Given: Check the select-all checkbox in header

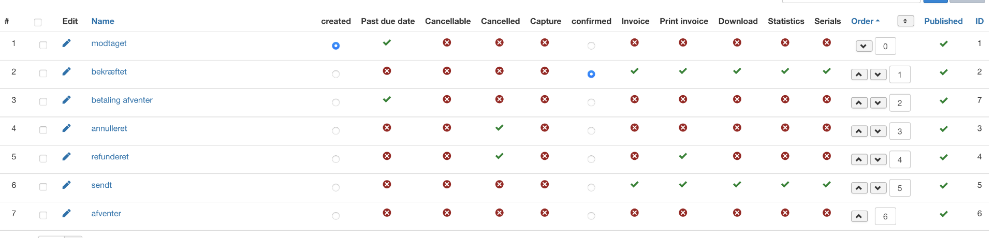Looking at the screenshot, I should click(38, 22).
